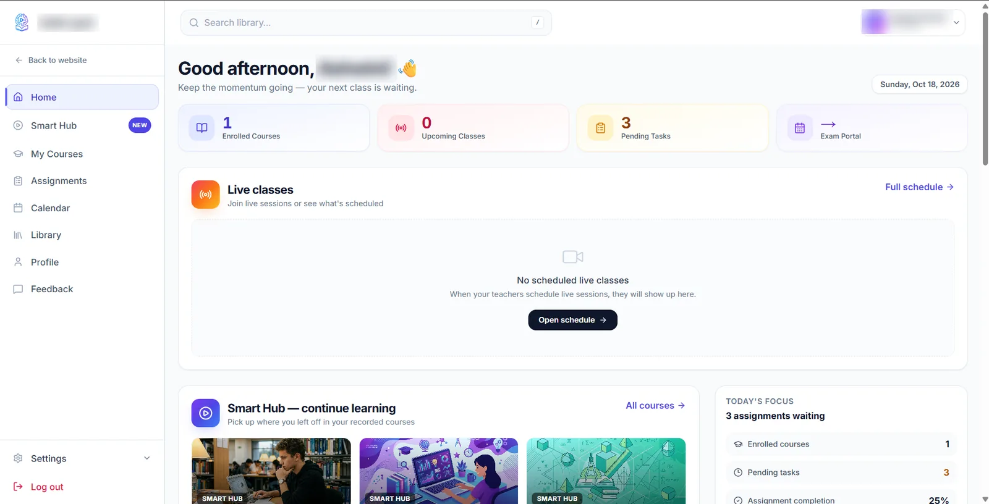
Task: Follow the All courses link
Action: [655, 406]
